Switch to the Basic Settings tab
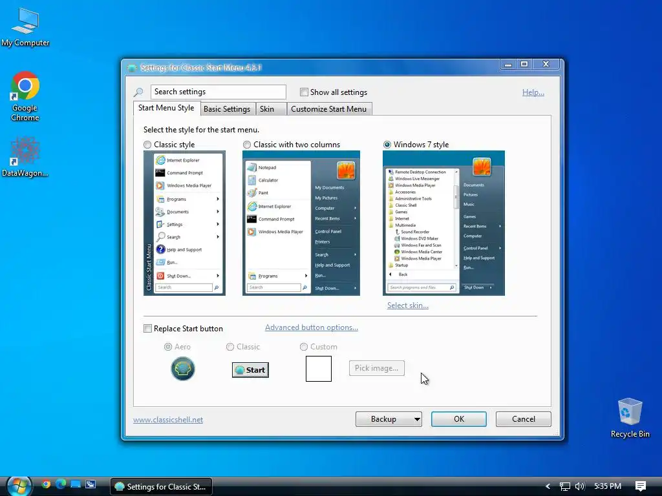Viewport: 662px width, 496px height. point(227,108)
